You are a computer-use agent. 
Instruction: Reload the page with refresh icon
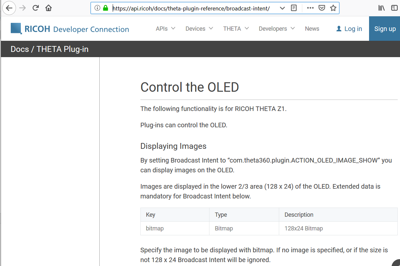click(x=36, y=8)
